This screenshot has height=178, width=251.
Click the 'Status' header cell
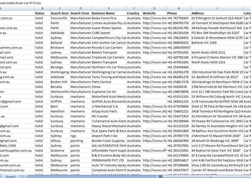click(x=42, y=13)
